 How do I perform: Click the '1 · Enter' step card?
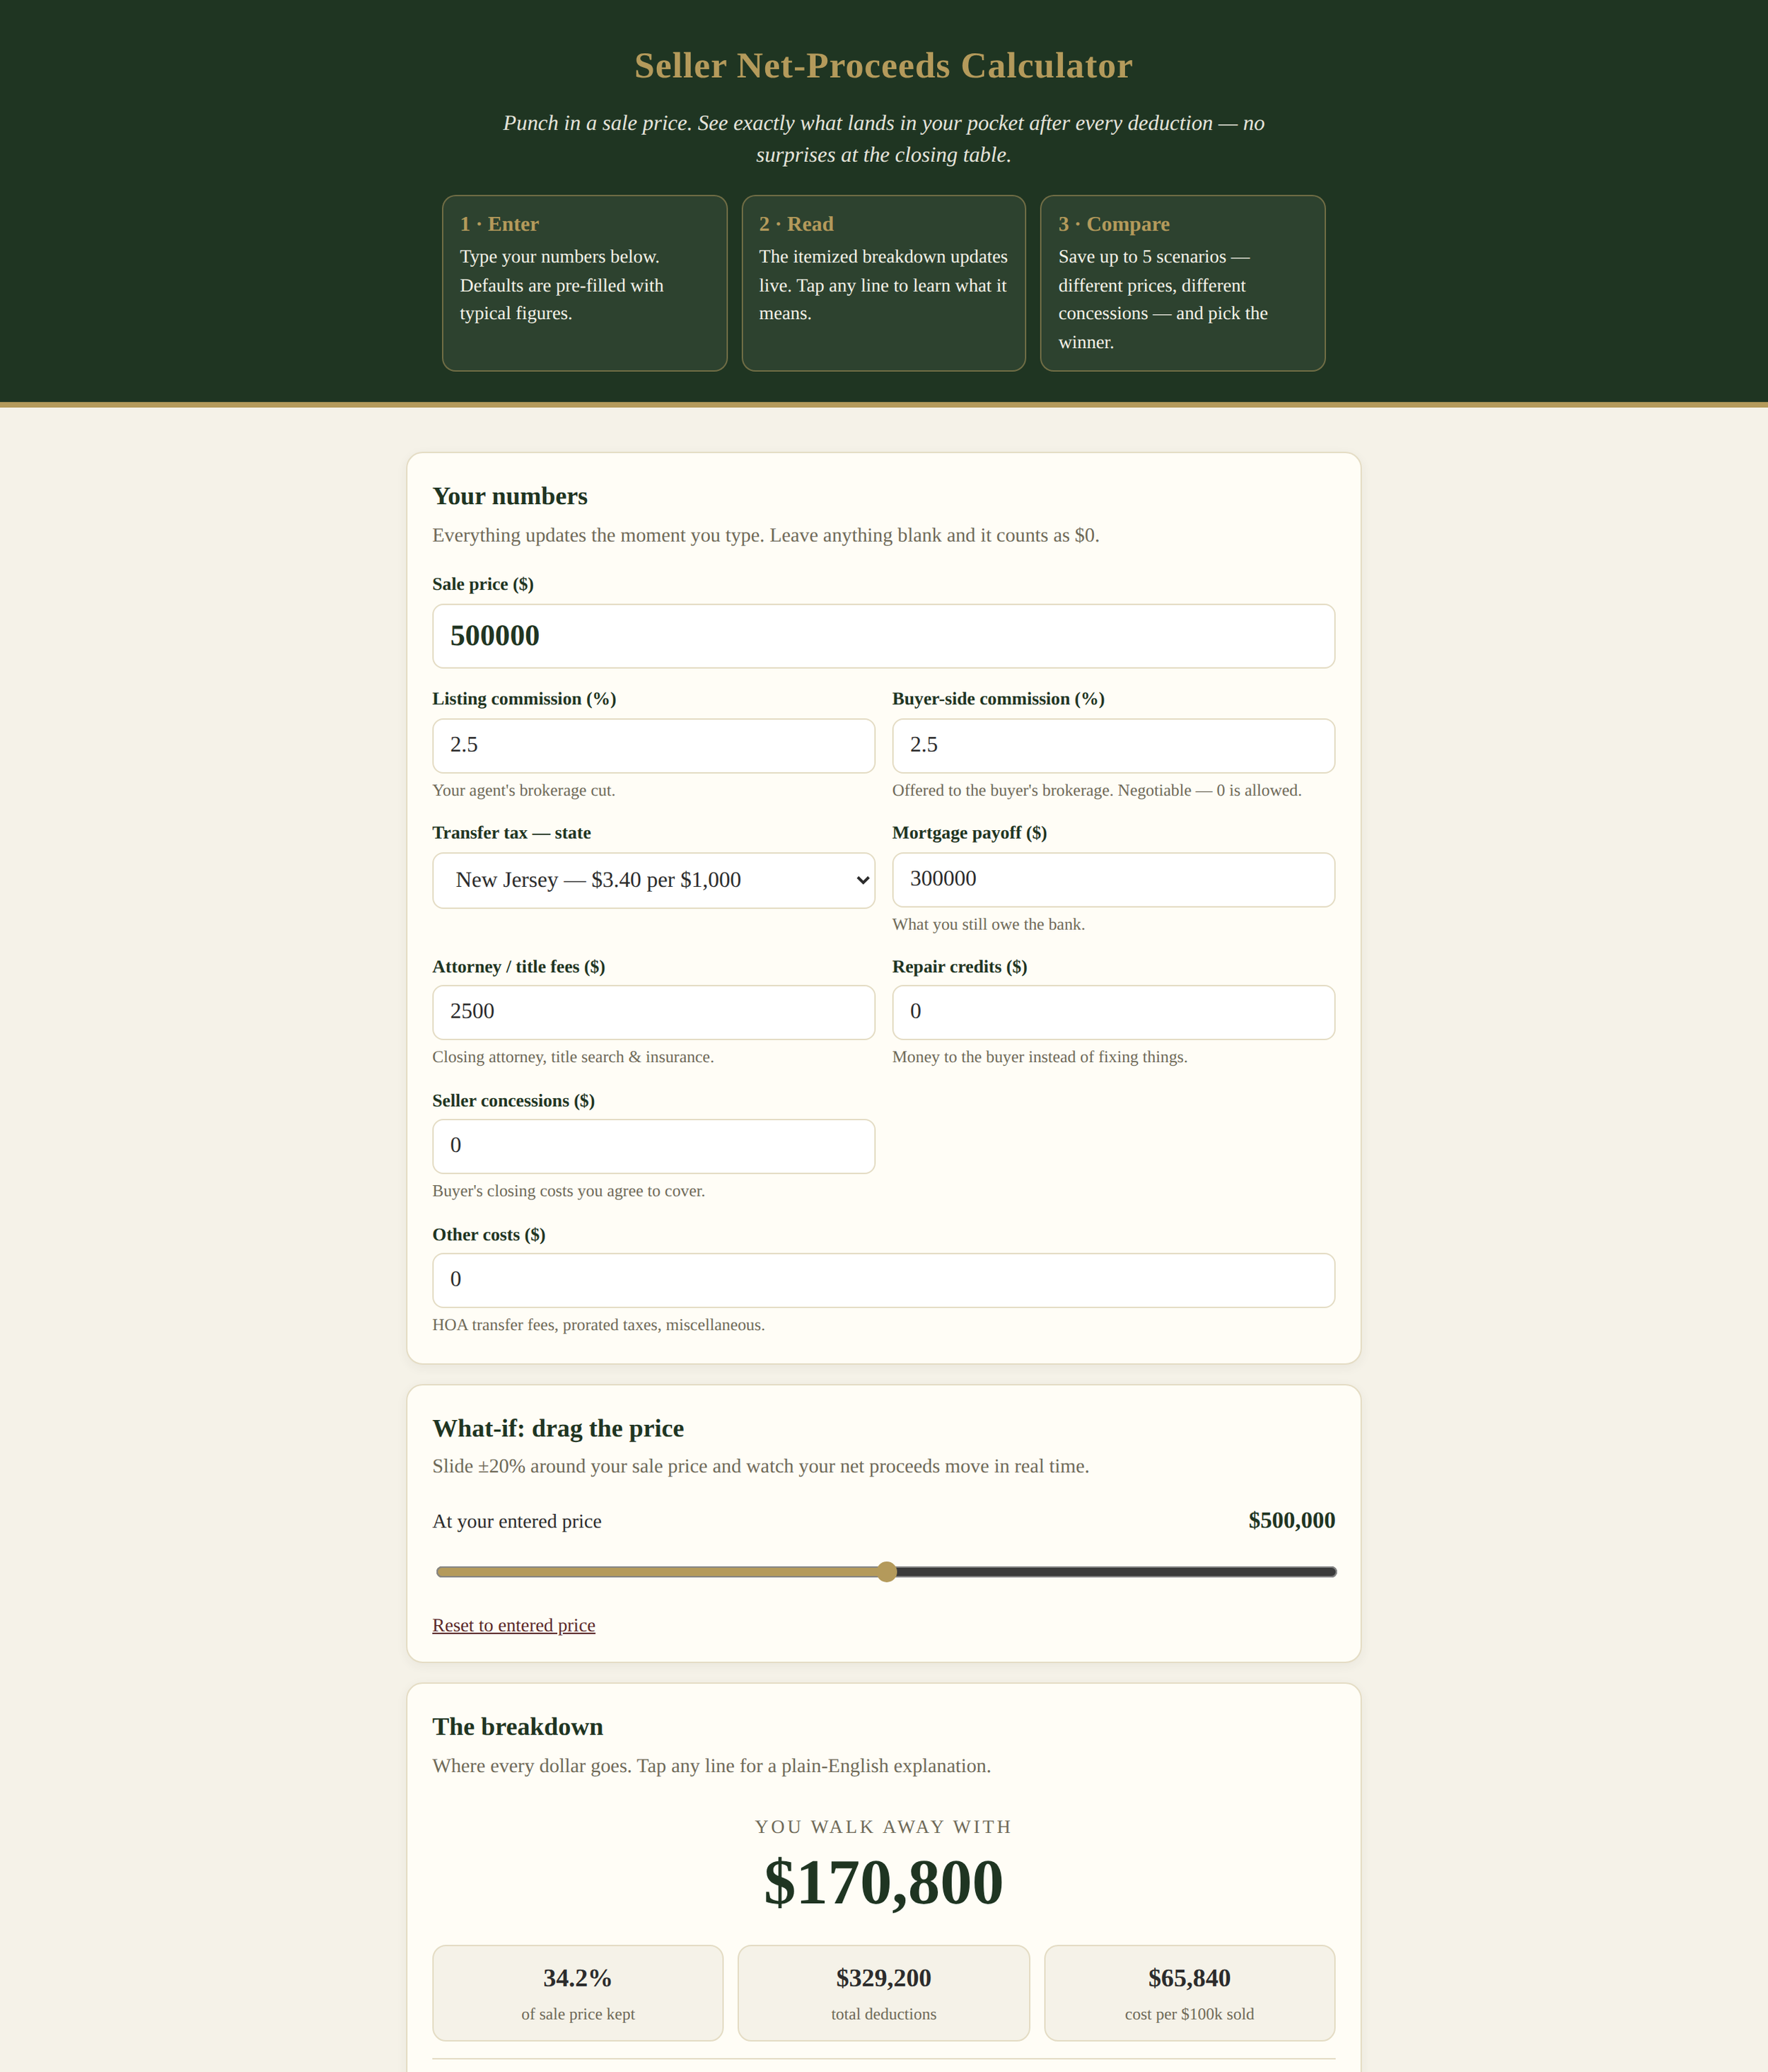(x=584, y=283)
